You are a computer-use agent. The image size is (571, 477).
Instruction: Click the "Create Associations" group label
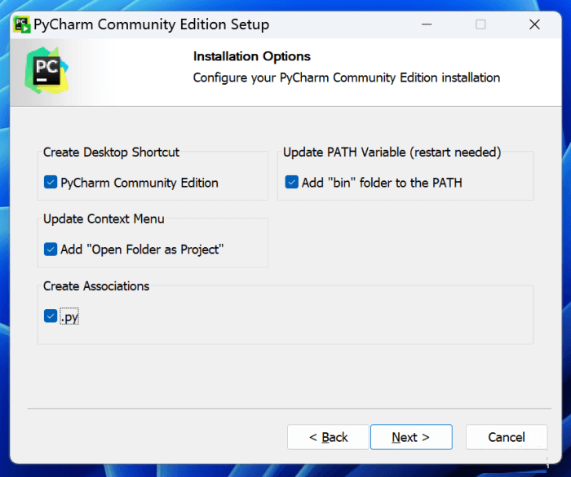[x=96, y=286]
